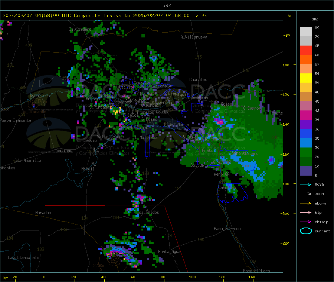The image size is (334, 282).
Task: Pick the gray 65-70 dBZ swatch
Action: pyautogui.click(x=306, y=41)
